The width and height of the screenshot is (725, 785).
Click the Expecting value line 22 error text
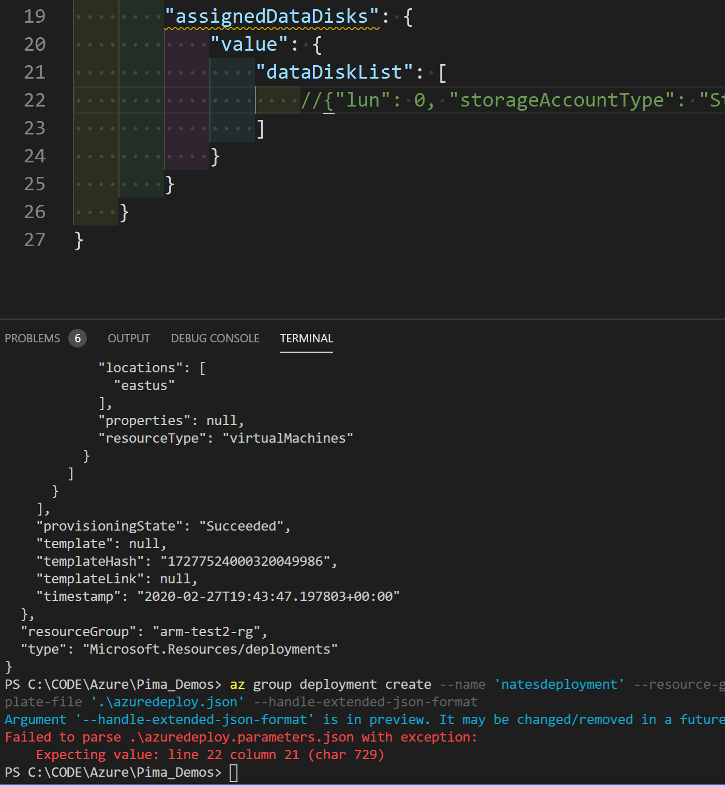[207, 754]
